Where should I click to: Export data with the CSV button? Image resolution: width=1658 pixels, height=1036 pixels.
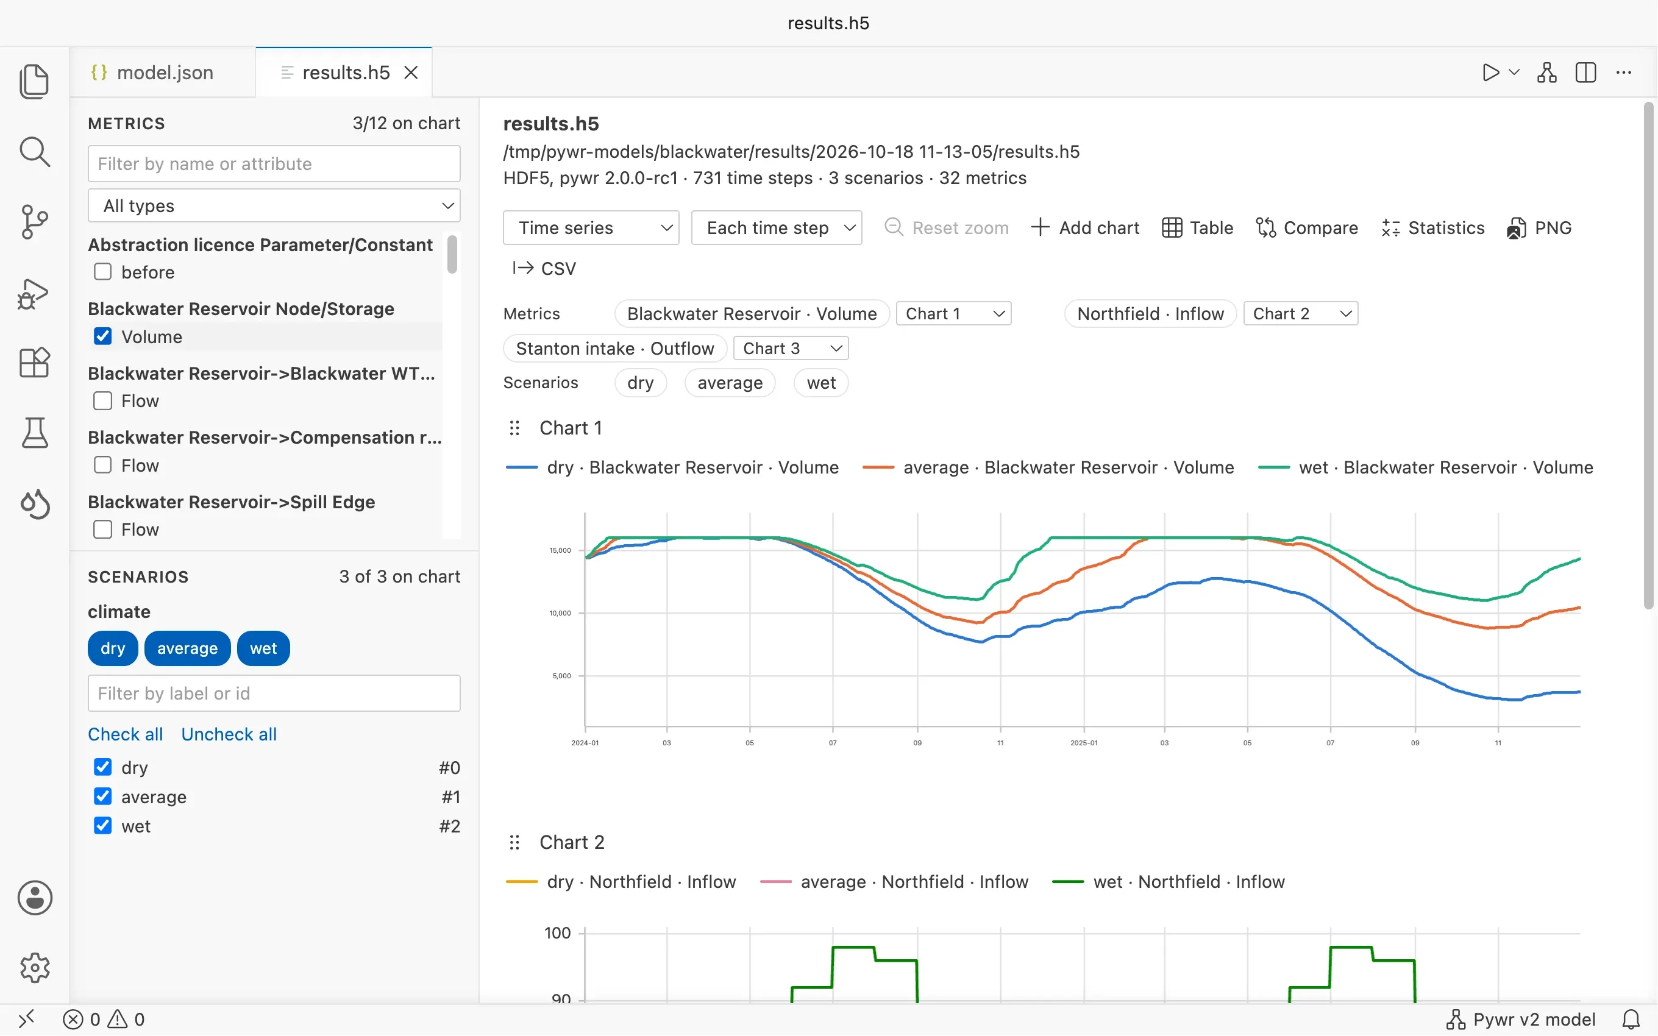pos(544,269)
